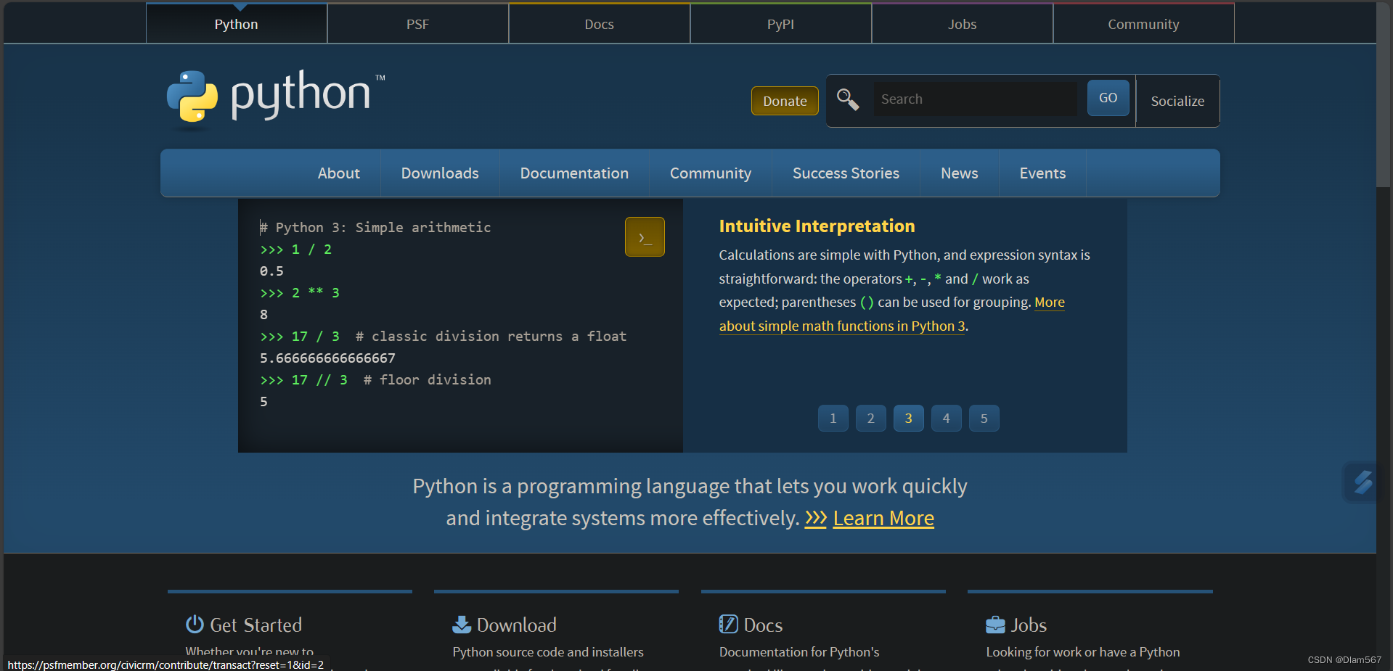Open the Community top tab
Image resolution: width=1393 pixels, height=671 pixels.
pos(1144,24)
